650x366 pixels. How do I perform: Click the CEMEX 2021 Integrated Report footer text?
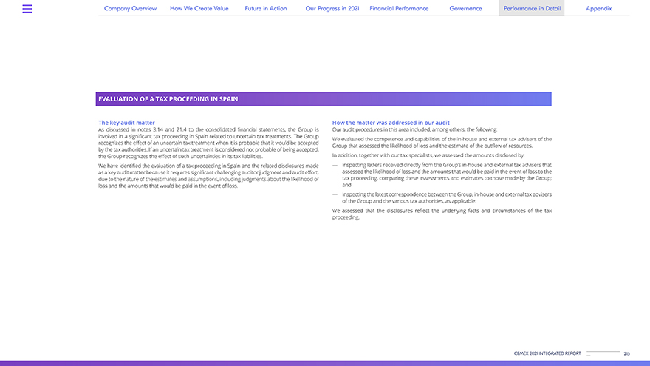tap(547, 353)
